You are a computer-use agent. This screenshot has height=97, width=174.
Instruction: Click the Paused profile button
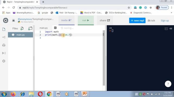pos(162,8)
